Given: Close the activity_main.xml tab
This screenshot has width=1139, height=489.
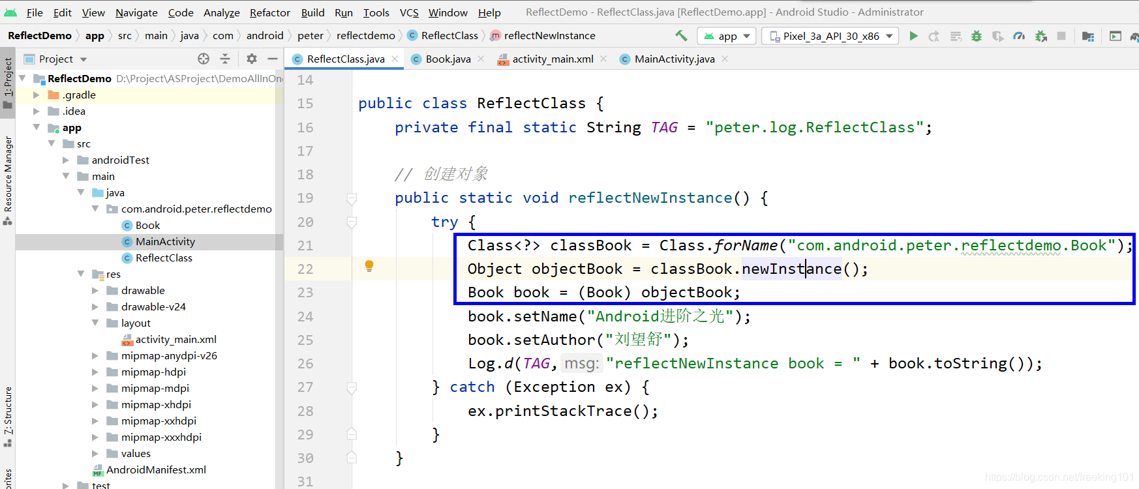Looking at the screenshot, I should click(x=603, y=59).
